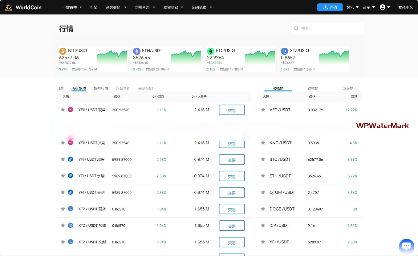
Task: Click 交易 button for YFI / USDT 現貨
Action: pos(232,160)
